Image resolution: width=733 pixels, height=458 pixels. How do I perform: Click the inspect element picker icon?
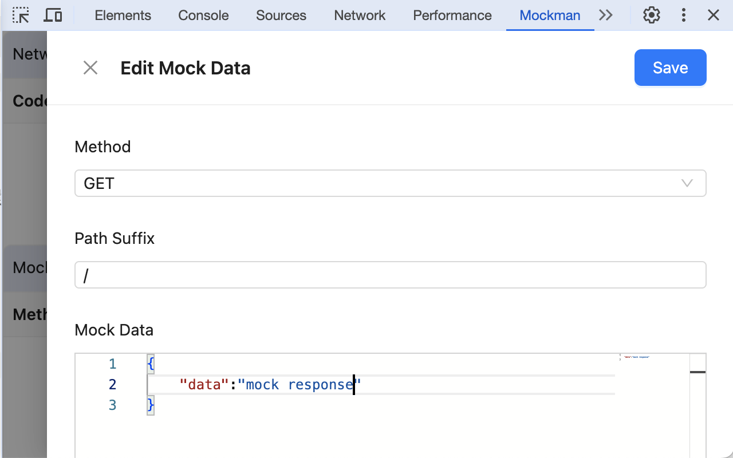tap(21, 15)
